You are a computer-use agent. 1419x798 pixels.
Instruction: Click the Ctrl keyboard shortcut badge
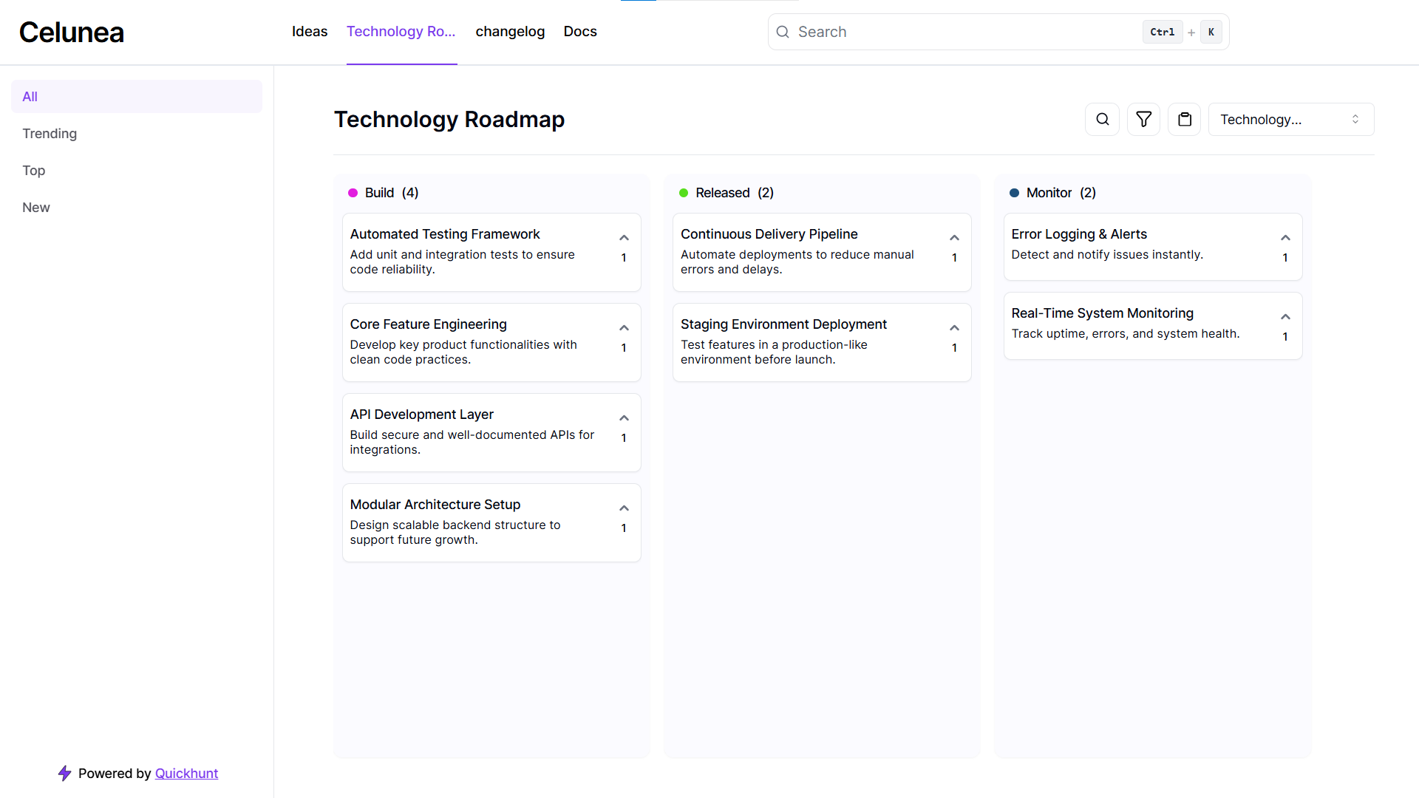click(1162, 32)
